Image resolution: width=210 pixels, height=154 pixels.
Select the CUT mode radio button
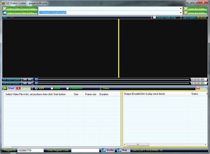click(36, 88)
